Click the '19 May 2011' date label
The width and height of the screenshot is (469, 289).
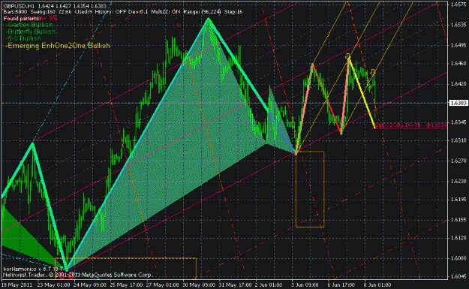[17, 284]
